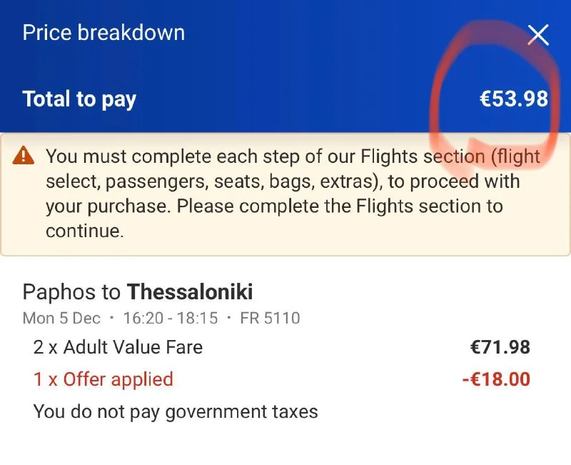Close the Price breakdown panel
Image resolution: width=571 pixels, height=465 pixels.
coord(537,34)
